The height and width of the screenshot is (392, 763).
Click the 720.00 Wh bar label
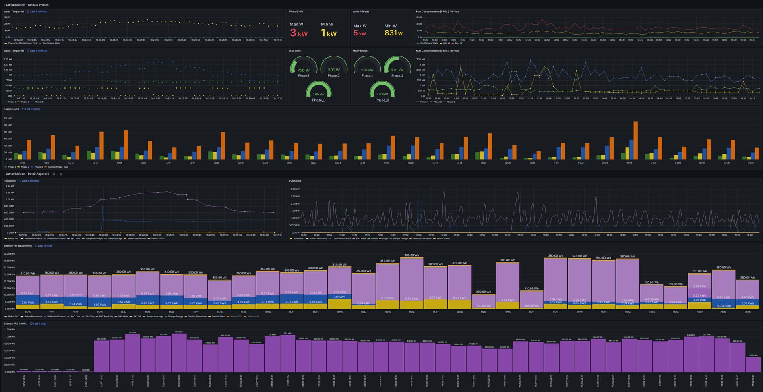pyautogui.click(x=699, y=271)
